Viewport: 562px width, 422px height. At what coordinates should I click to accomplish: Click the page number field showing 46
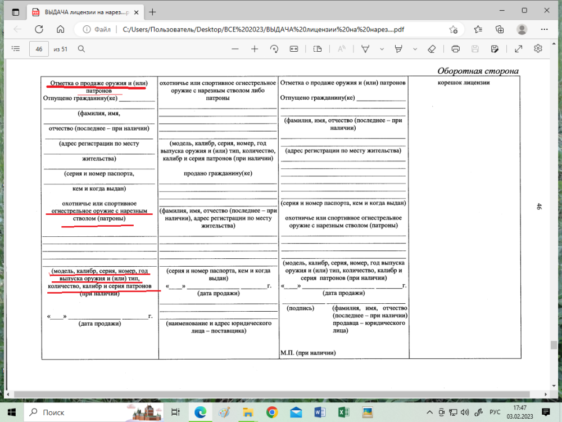pyautogui.click(x=39, y=49)
